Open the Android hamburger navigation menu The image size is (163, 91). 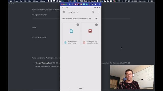pos(64,12)
